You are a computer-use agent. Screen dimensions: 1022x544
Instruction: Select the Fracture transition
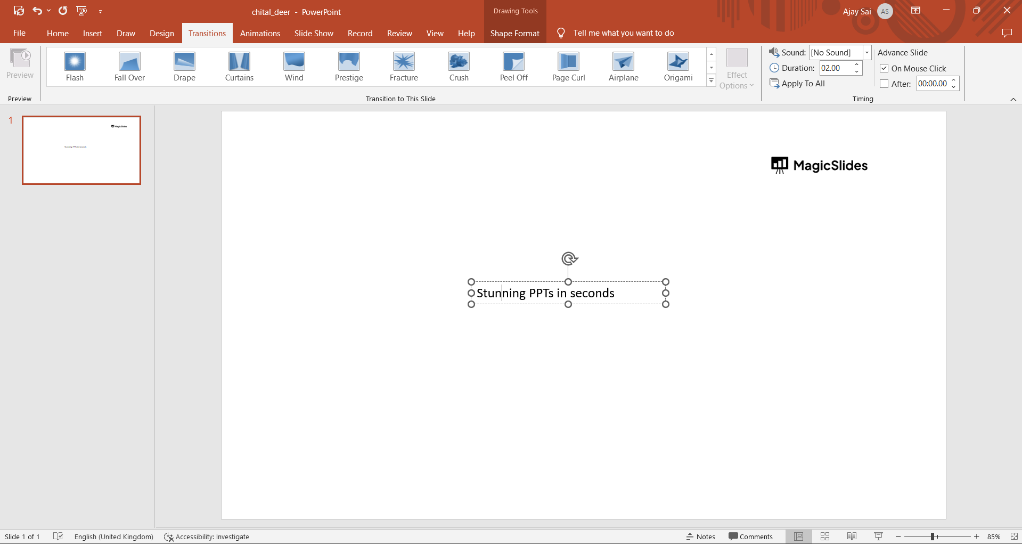coord(404,67)
